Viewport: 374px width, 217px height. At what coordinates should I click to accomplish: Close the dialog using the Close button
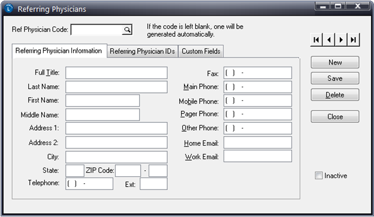[335, 117]
